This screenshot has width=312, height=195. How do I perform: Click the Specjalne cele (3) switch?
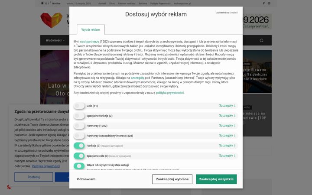click(x=79, y=156)
